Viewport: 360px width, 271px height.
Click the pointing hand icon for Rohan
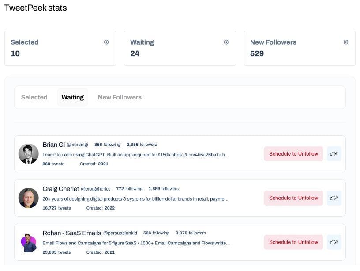click(x=334, y=242)
